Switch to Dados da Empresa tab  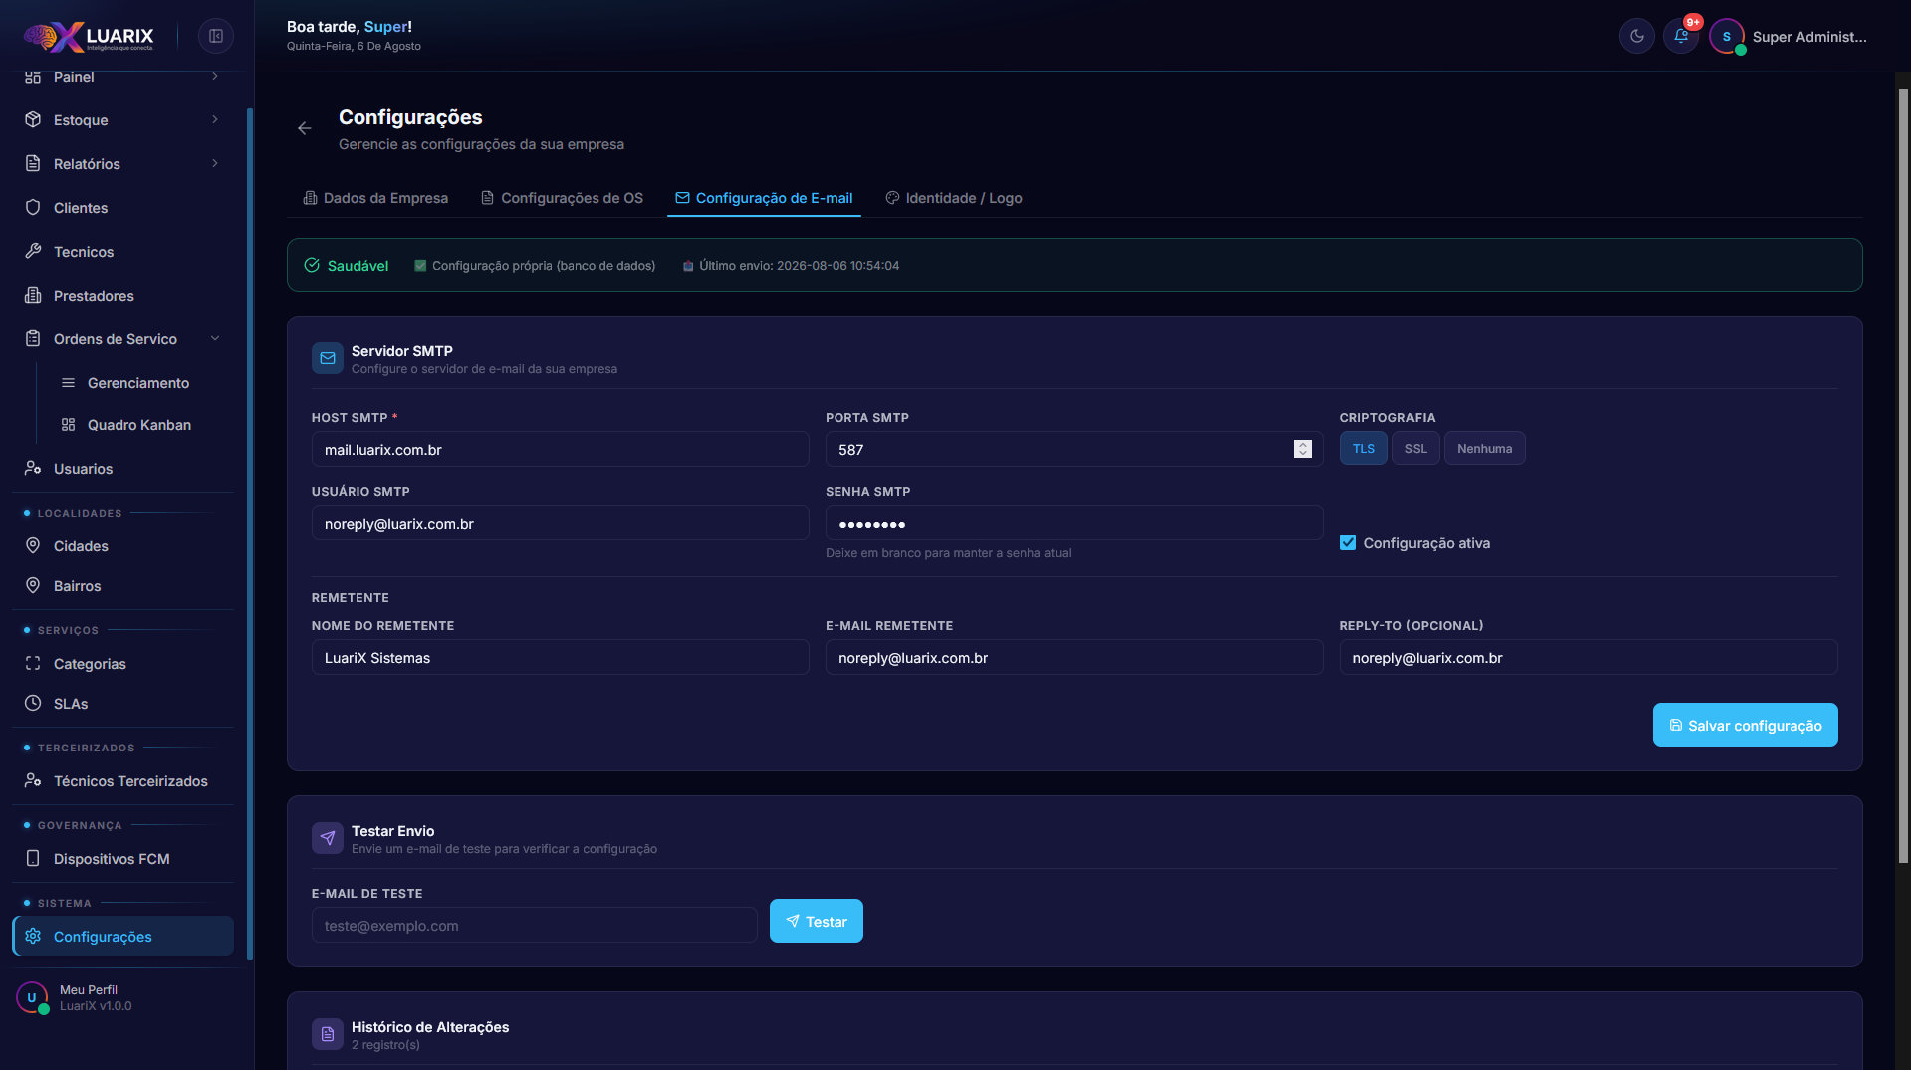tap(375, 198)
